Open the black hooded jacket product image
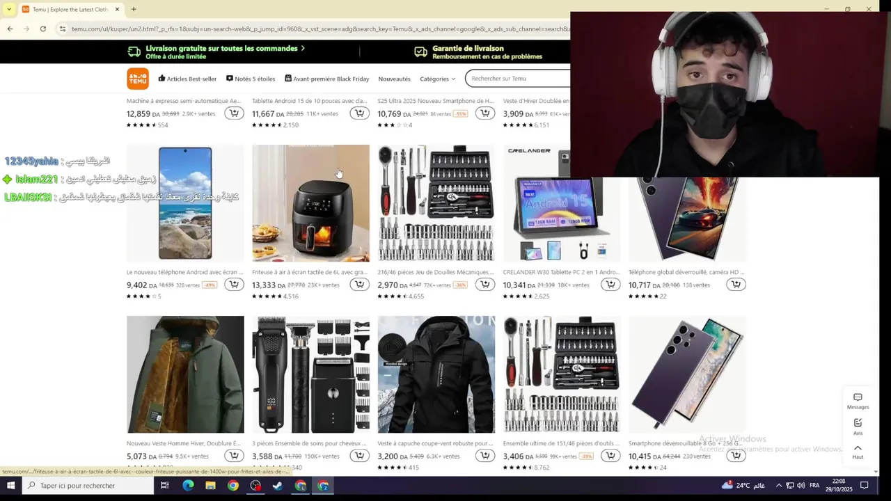Image resolution: width=891 pixels, height=501 pixels. [436, 374]
